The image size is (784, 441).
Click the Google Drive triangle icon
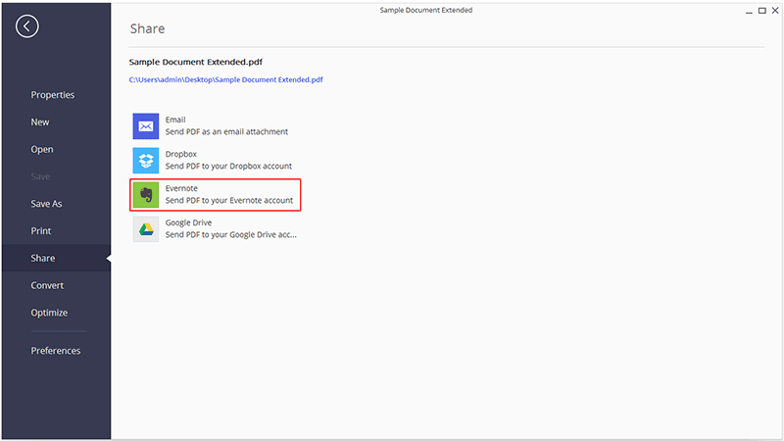coord(145,229)
